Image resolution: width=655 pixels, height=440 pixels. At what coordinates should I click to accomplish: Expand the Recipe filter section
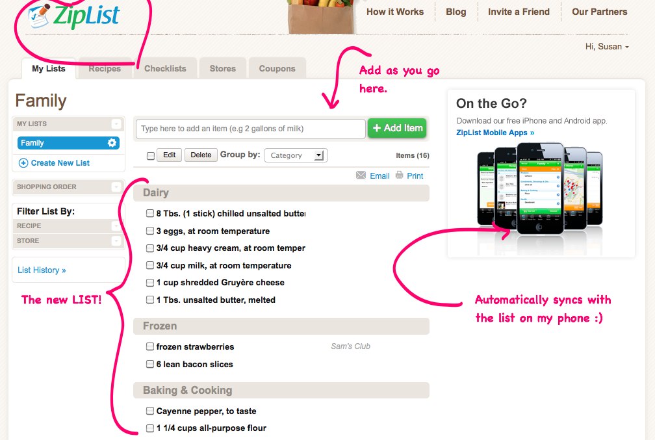coord(116,226)
